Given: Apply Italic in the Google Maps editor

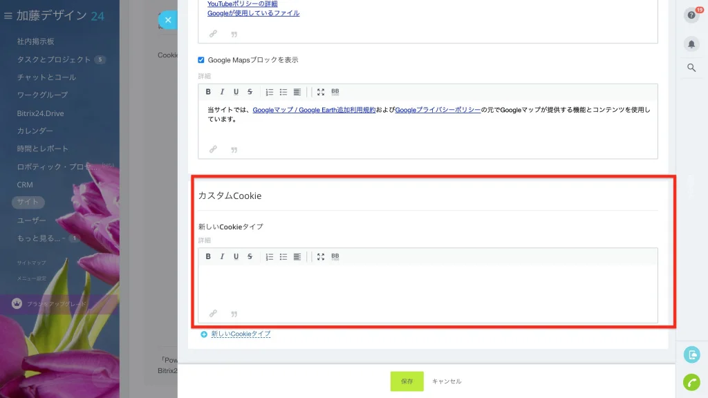Looking at the screenshot, I should [222, 92].
